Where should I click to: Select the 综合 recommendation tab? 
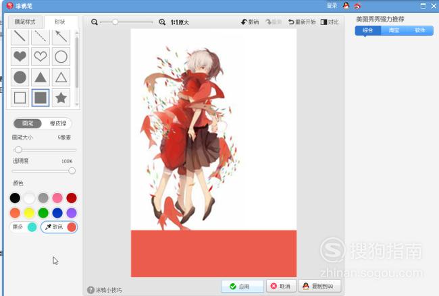click(367, 30)
